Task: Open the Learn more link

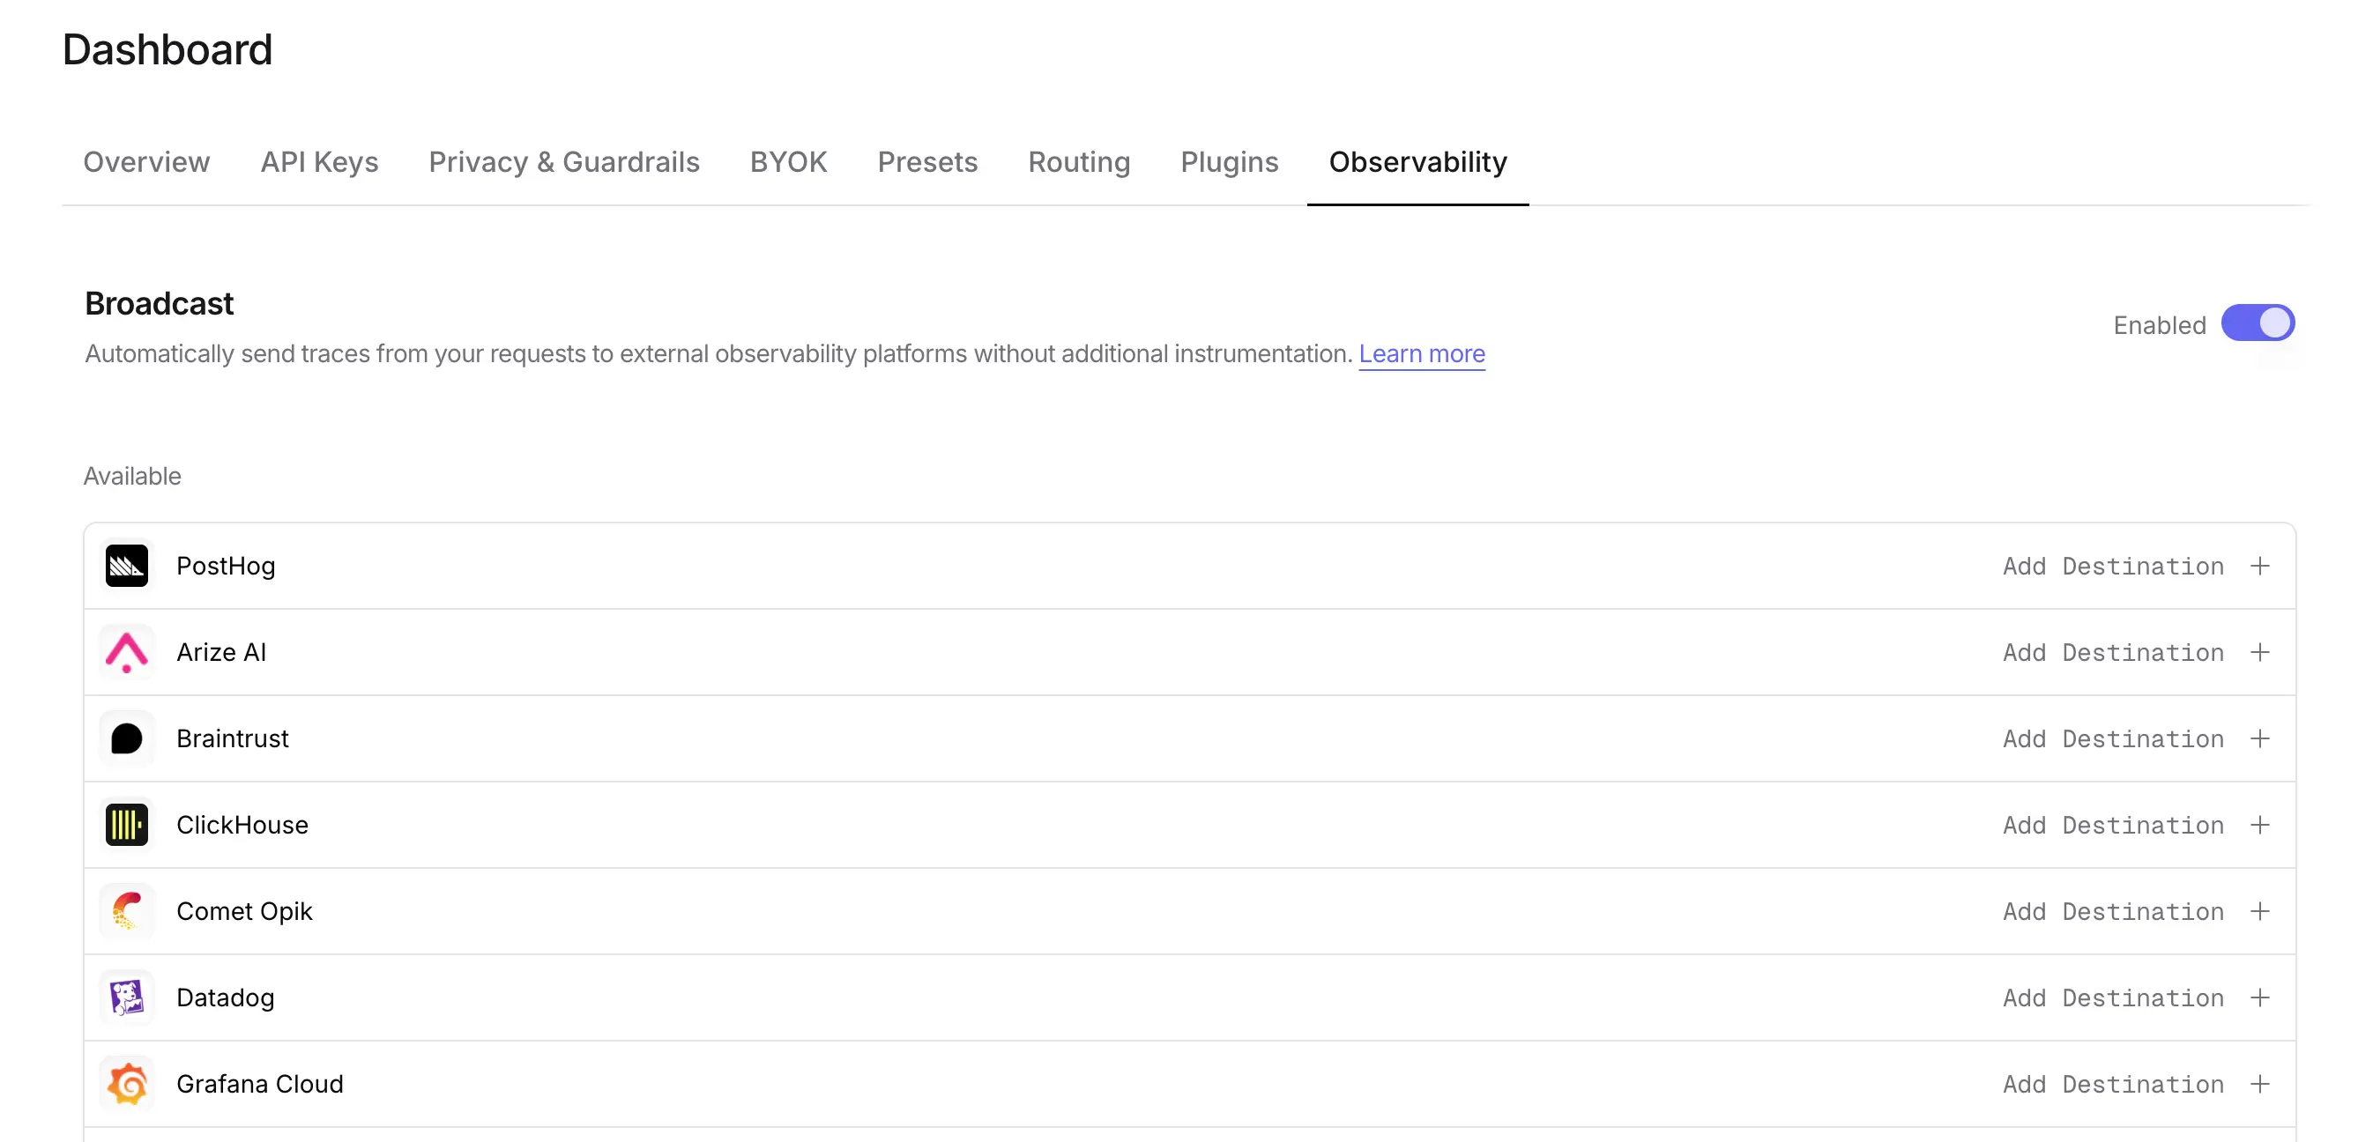Action: point(1421,353)
